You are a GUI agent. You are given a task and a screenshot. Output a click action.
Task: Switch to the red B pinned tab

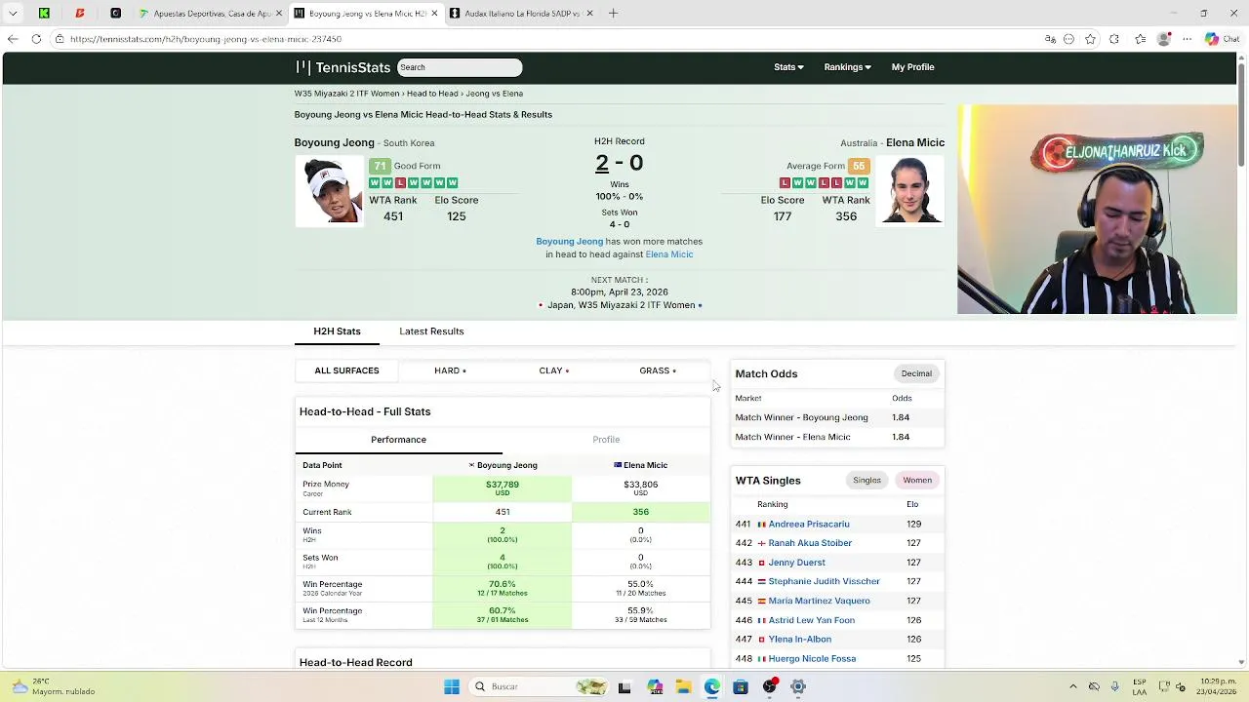(80, 14)
